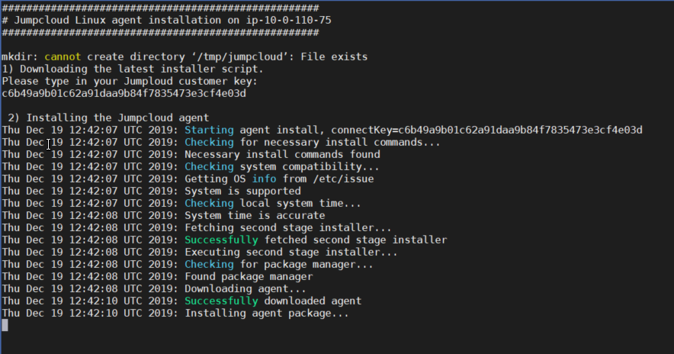The height and width of the screenshot is (354, 674).
Task: Click the 'Starting' word in agent install line
Action: pos(209,130)
